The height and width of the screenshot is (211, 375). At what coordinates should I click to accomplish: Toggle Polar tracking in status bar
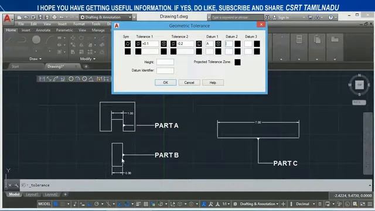click(97, 204)
